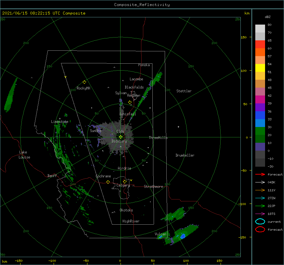Click the Strathmore label
This screenshot has width=284, height=265.
tap(153, 187)
